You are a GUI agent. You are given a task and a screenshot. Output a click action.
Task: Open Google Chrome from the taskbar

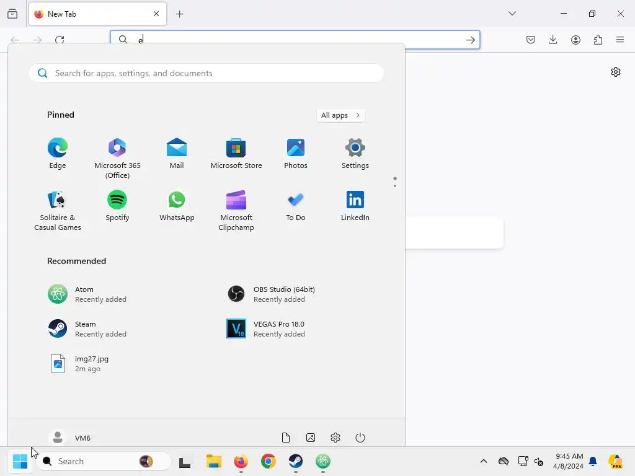pos(268,461)
